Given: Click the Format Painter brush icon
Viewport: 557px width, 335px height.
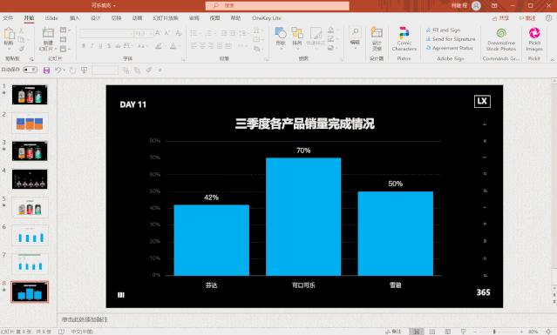Looking at the screenshot, I should click(21, 49).
